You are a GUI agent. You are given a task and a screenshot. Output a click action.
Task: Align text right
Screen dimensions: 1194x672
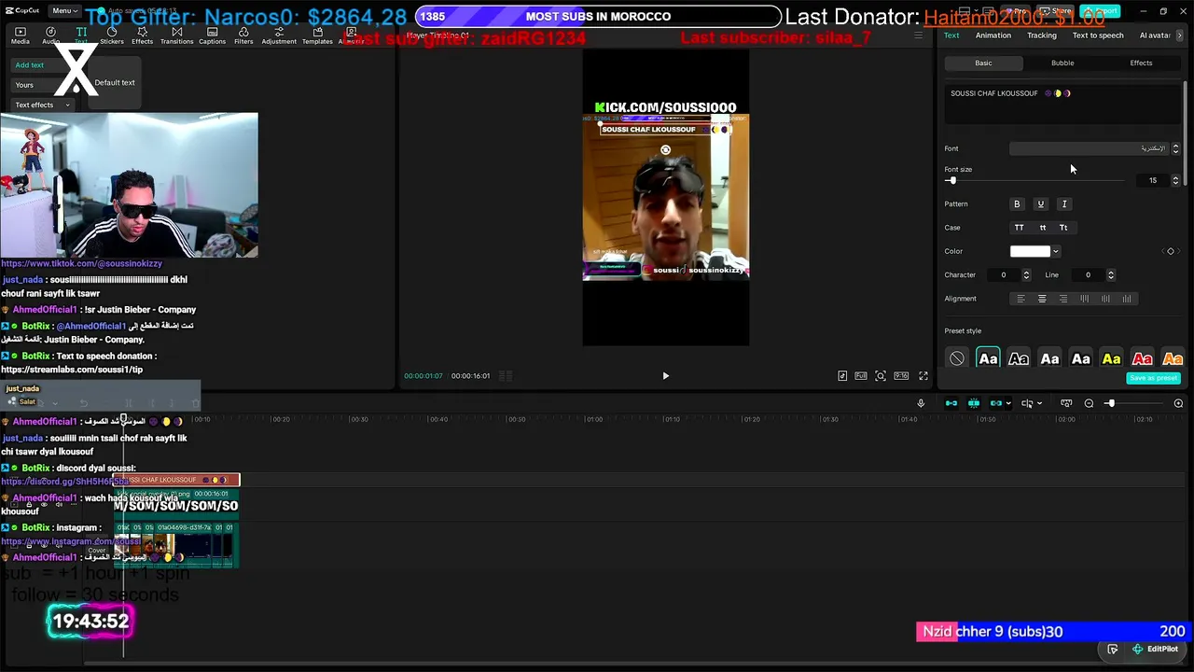click(x=1063, y=299)
